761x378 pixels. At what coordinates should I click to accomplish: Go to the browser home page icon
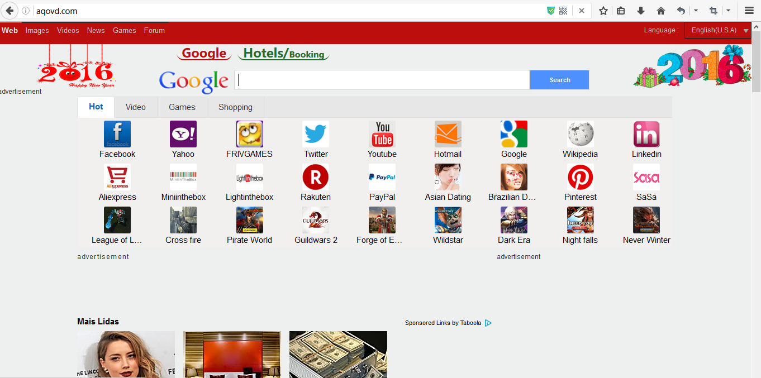(x=661, y=11)
